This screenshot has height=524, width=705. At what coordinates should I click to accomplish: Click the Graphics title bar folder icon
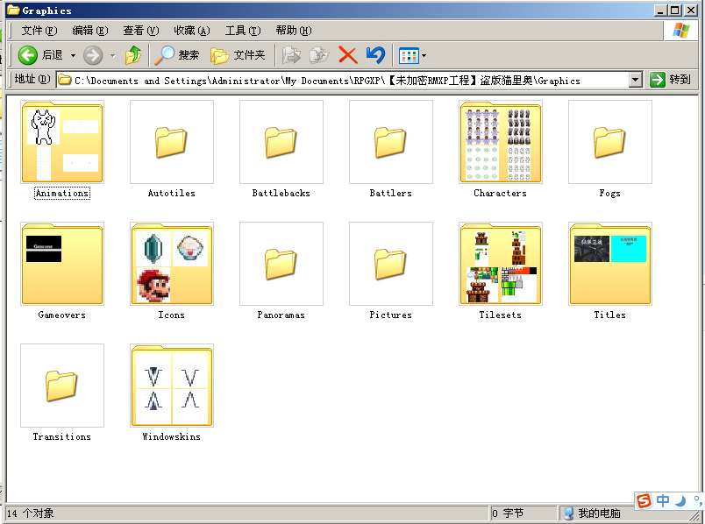(x=13, y=10)
